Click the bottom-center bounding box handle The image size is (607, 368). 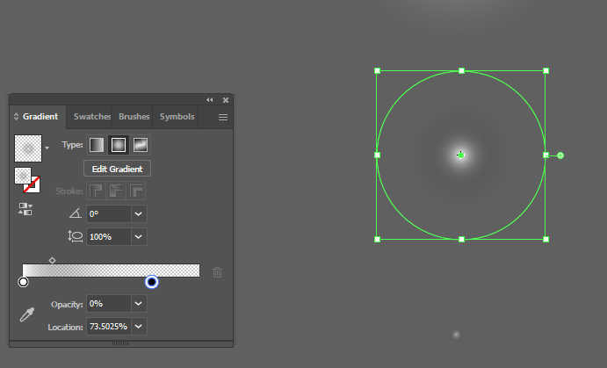tap(461, 240)
